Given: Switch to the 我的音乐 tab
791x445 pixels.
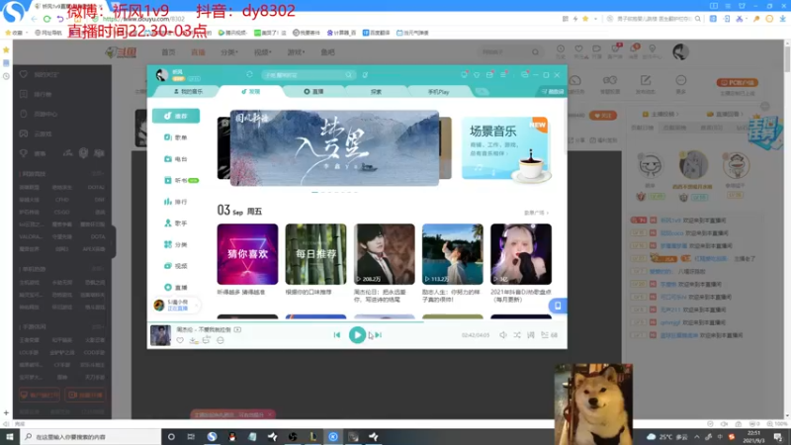Looking at the screenshot, I should [x=188, y=91].
